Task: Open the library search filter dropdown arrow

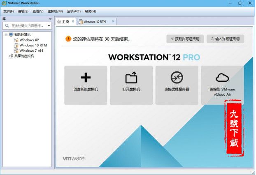Action: 49,25
